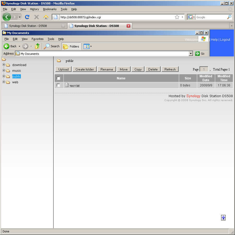Screen dimensions: 235x235
Task: Click the download folder icon
Action: coord(8,65)
